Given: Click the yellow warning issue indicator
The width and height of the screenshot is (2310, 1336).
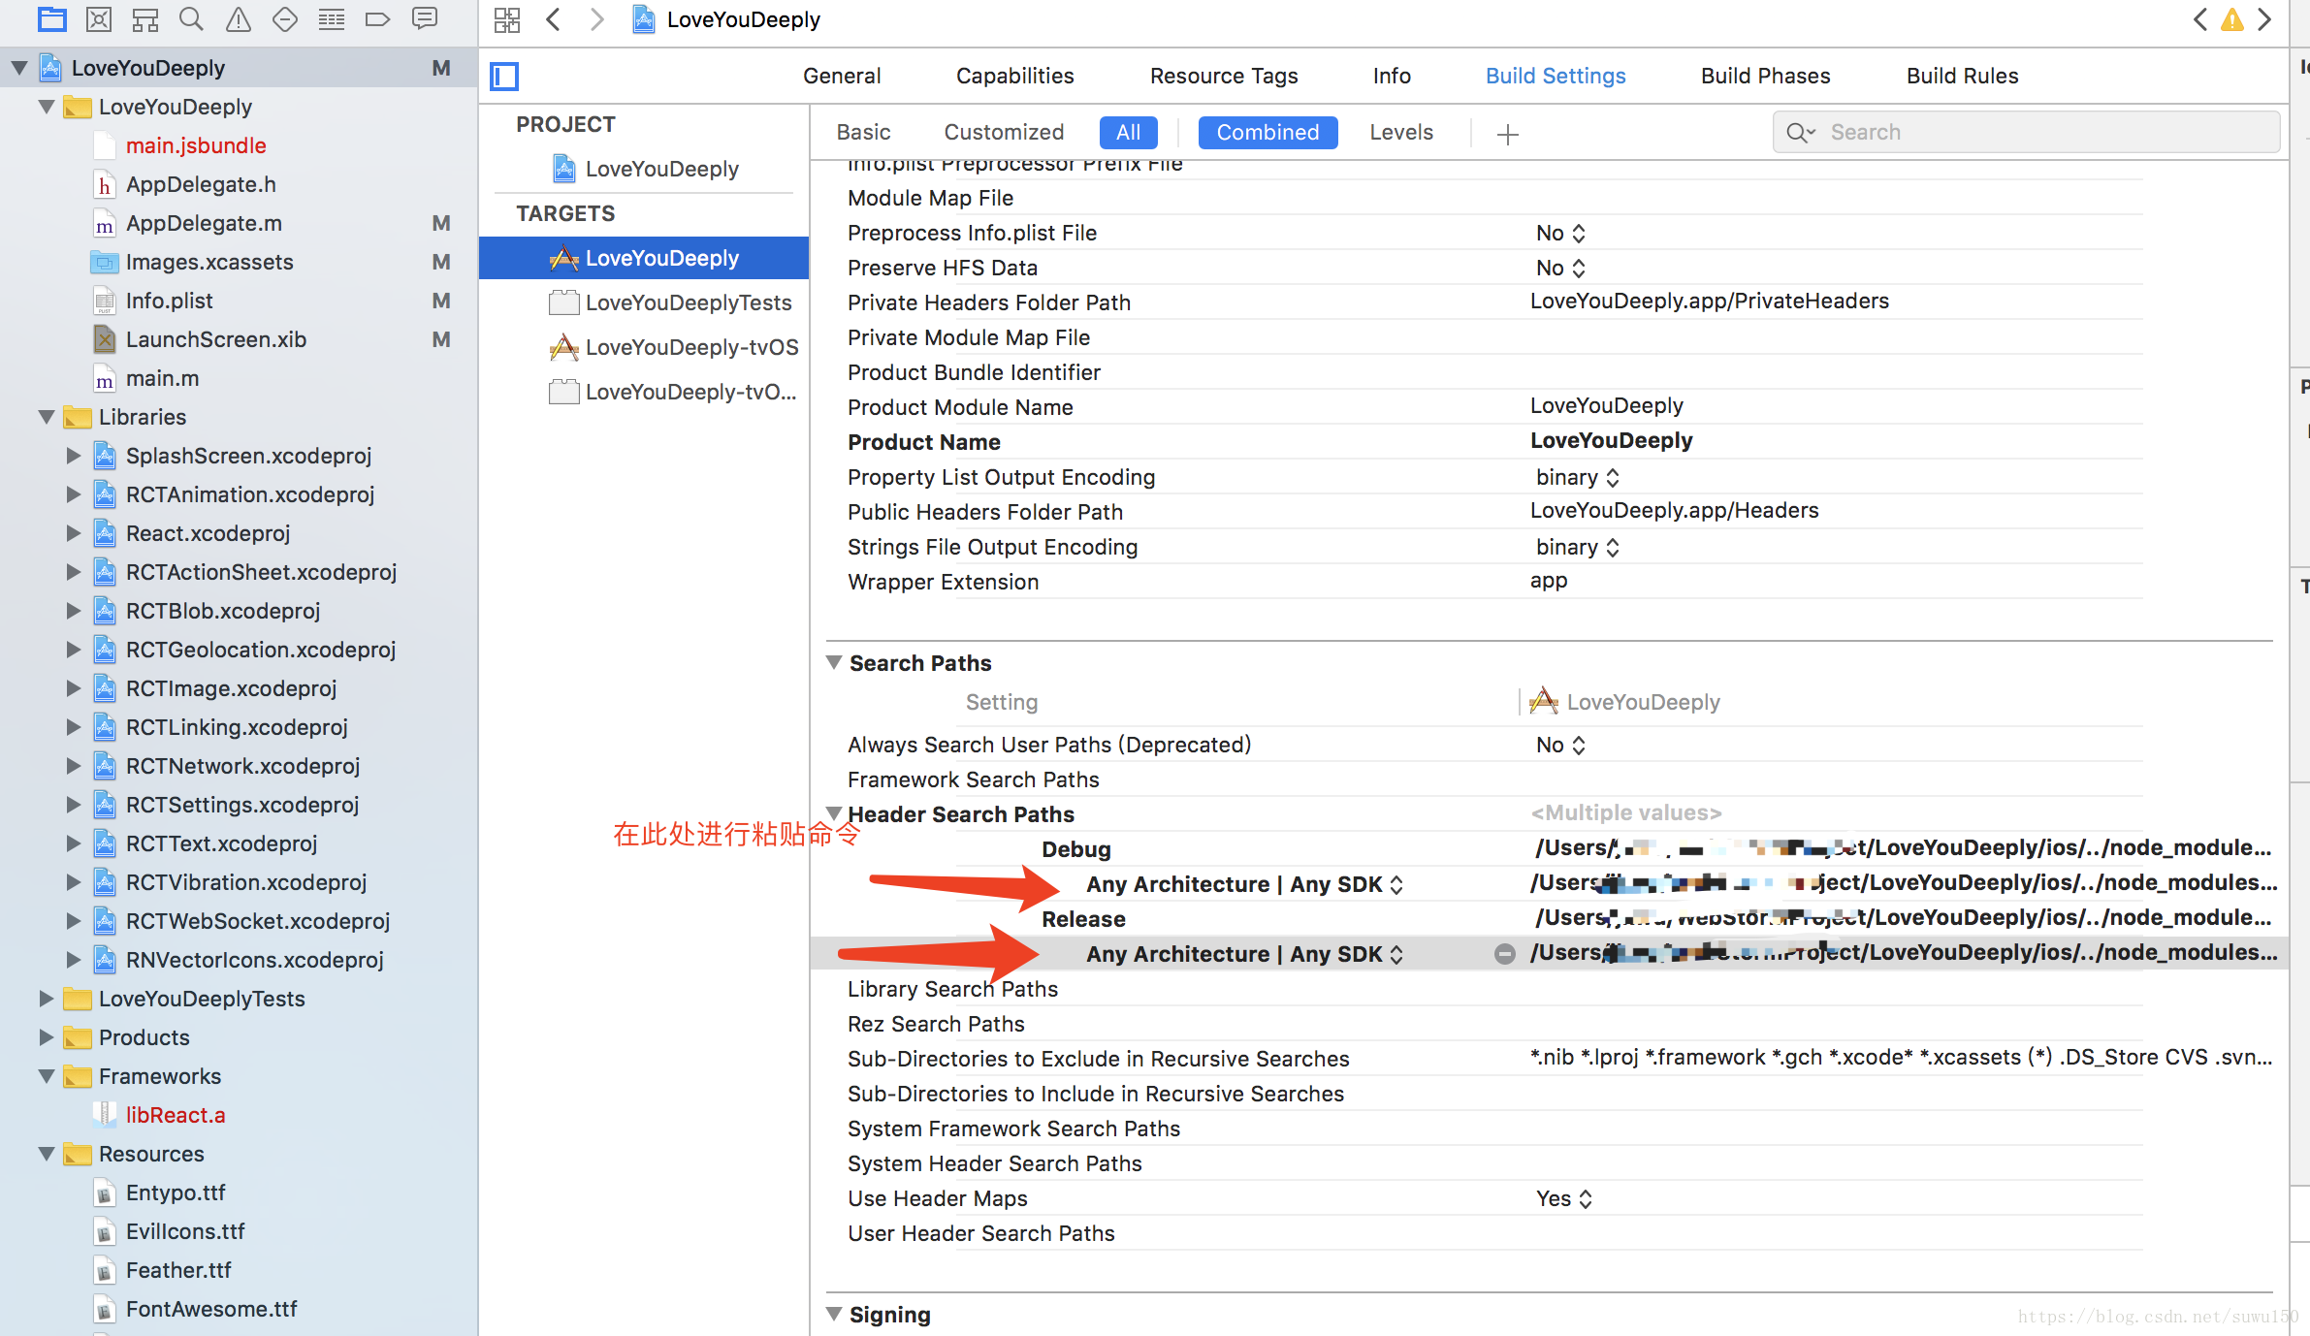Looking at the screenshot, I should click(2232, 19).
